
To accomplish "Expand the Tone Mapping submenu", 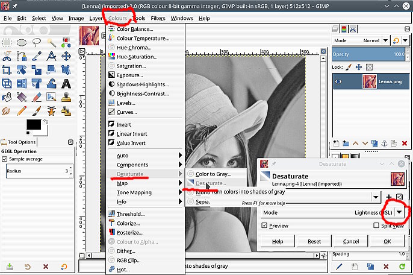I will (x=145, y=192).
